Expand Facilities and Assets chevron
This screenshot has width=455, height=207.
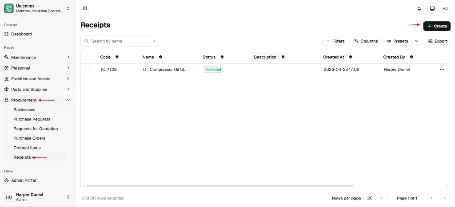coord(68,79)
